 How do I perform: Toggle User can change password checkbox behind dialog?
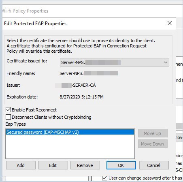click(x=104, y=178)
